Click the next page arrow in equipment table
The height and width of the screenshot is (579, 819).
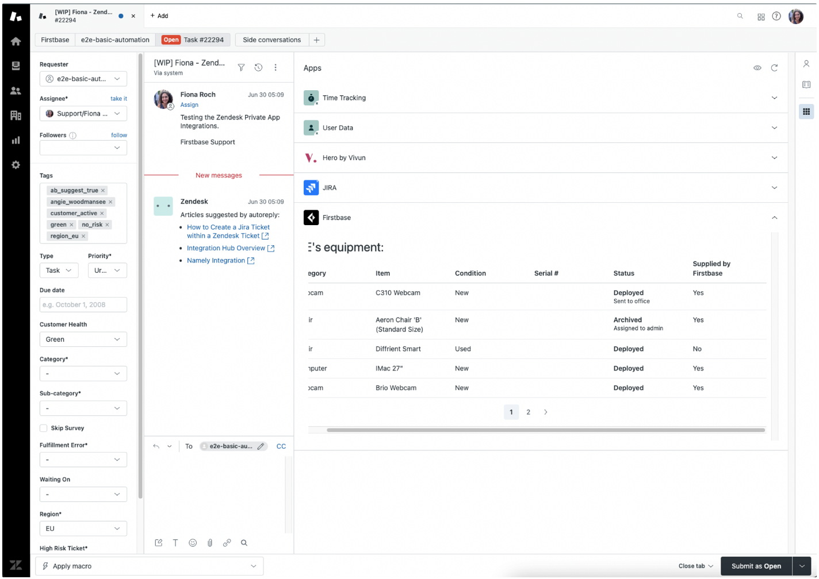pyautogui.click(x=546, y=412)
